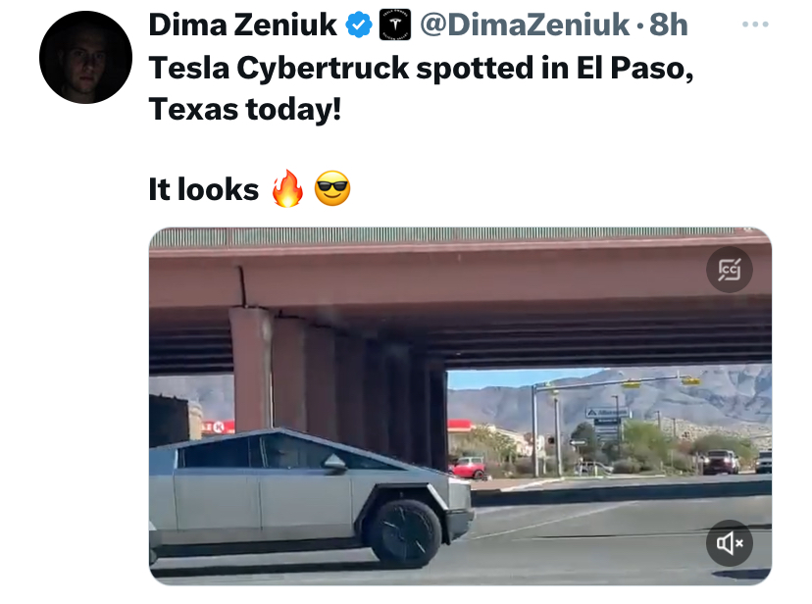Open the Dima Zeniuk display name link
This screenshot has width=812, height=604.
click(x=243, y=25)
